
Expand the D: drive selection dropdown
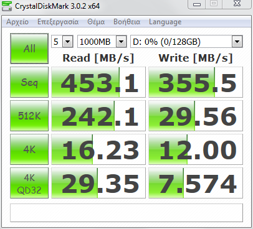(237, 42)
